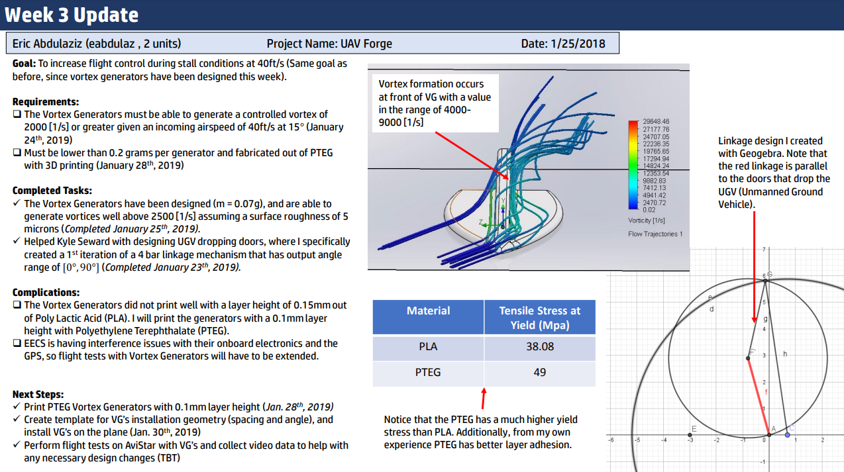Click the legend minimum value 0.02
Viewport: 844px width, 472px height.
pyautogui.click(x=649, y=210)
